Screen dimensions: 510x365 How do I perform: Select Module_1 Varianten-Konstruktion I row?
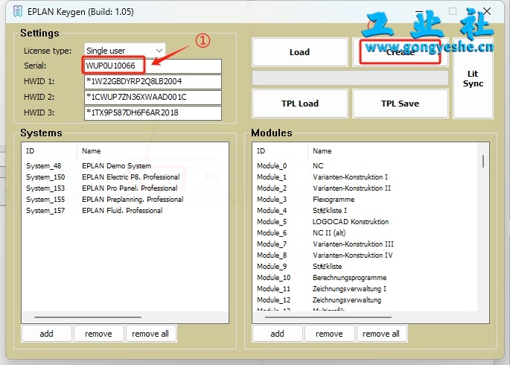click(365, 177)
